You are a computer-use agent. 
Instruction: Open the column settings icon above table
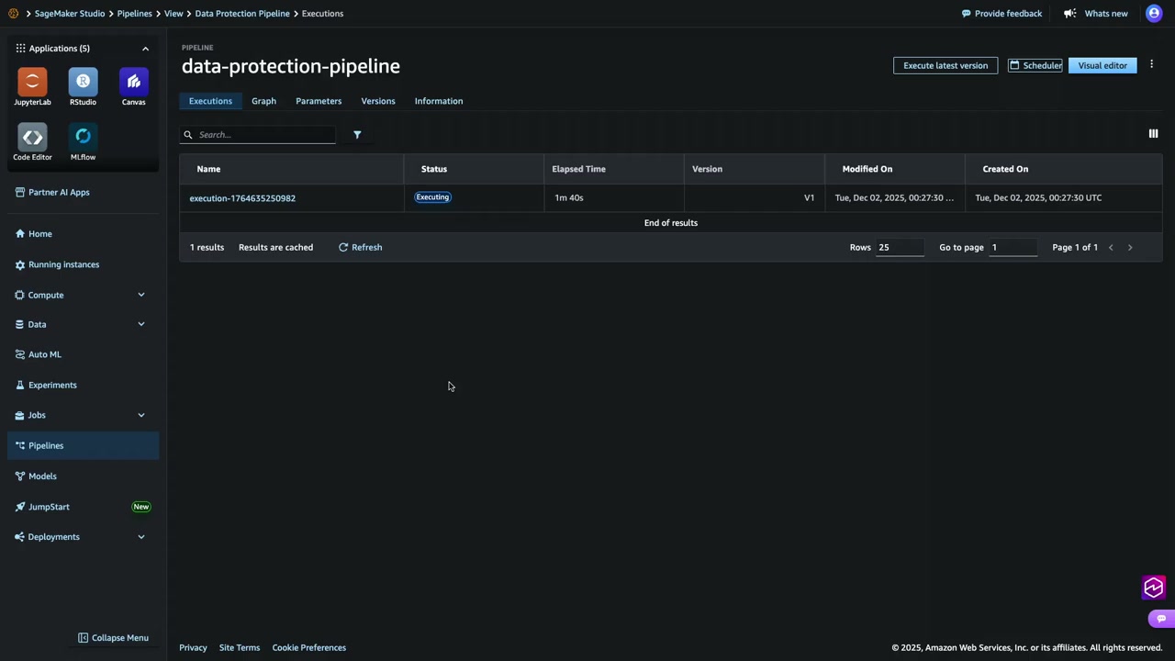click(x=1153, y=134)
